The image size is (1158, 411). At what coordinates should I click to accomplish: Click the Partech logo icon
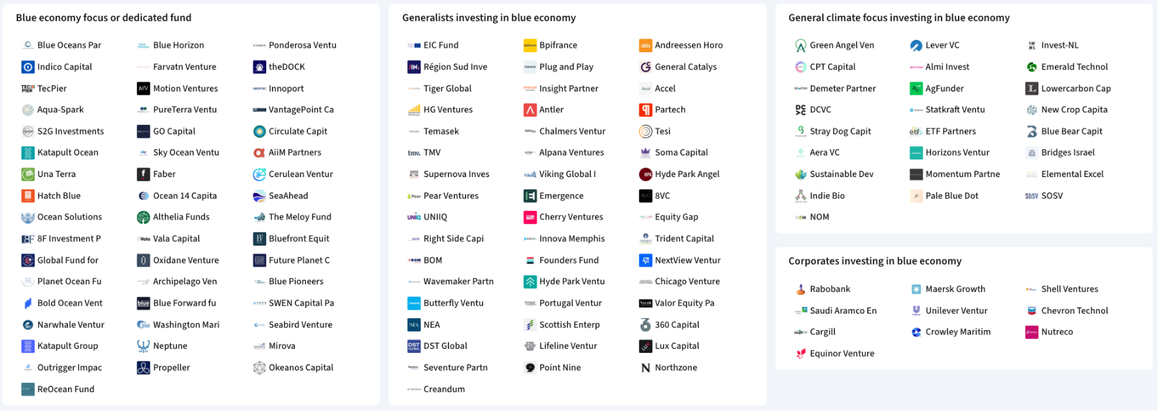[x=645, y=110]
